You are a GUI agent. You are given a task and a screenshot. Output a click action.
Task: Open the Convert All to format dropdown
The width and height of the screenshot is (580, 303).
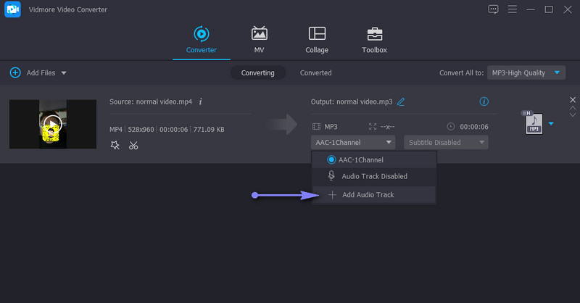tap(526, 72)
